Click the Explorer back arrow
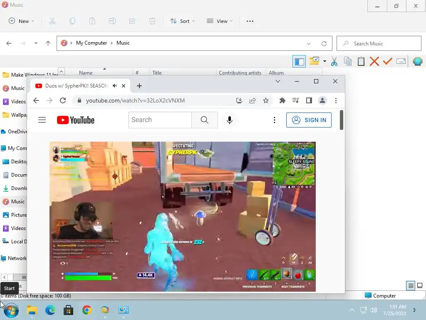Image resolution: width=426 pixels, height=320 pixels. (x=9, y=43)
